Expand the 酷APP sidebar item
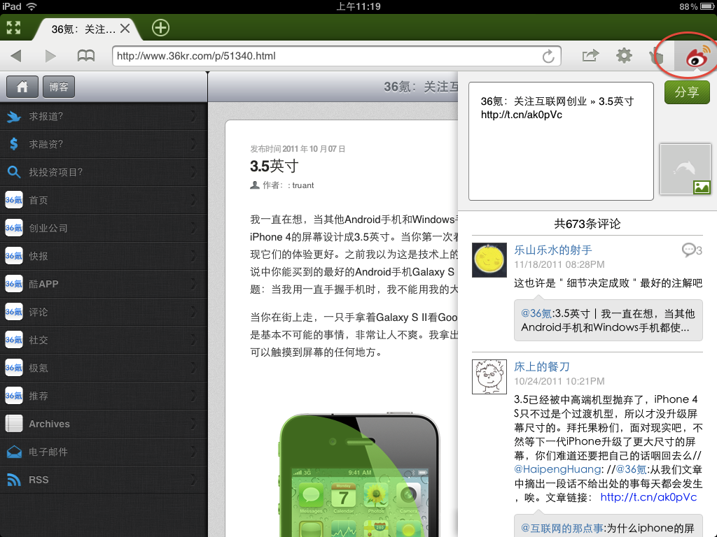The height and width of the screenshot is (537, 717). coord(104,284)
